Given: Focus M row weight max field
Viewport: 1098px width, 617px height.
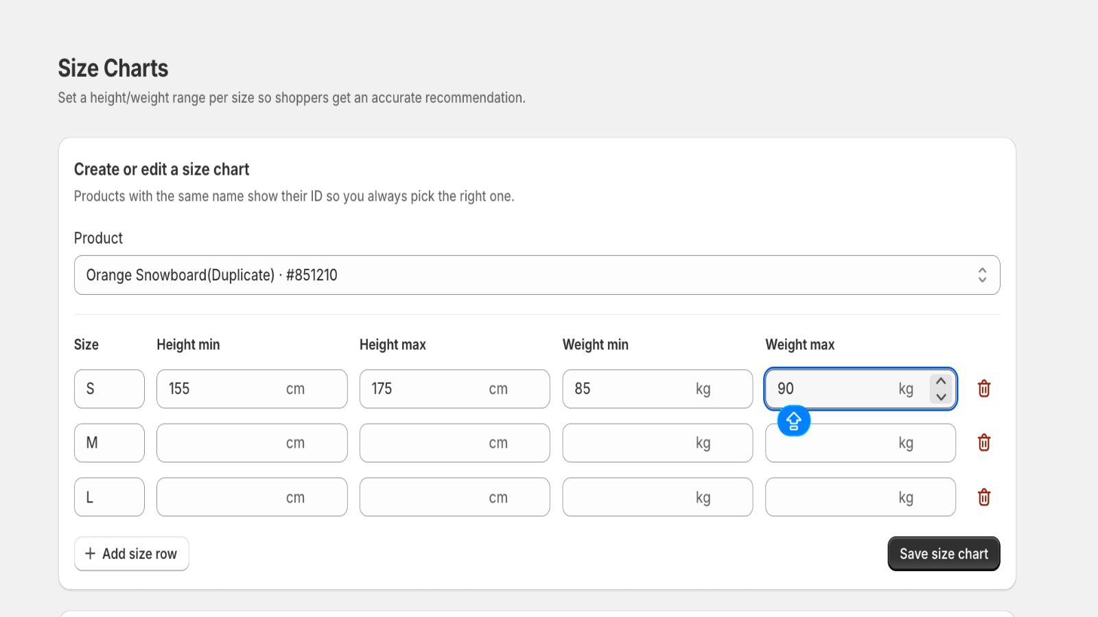Looking at the screenshot, I should click(861, 443).
